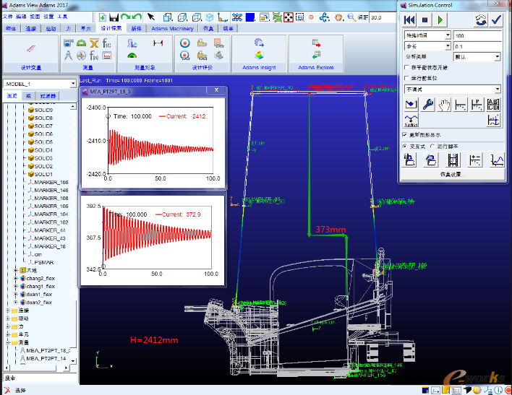Stop the running simulation
The image size is (512, 395).
(424, 20)
